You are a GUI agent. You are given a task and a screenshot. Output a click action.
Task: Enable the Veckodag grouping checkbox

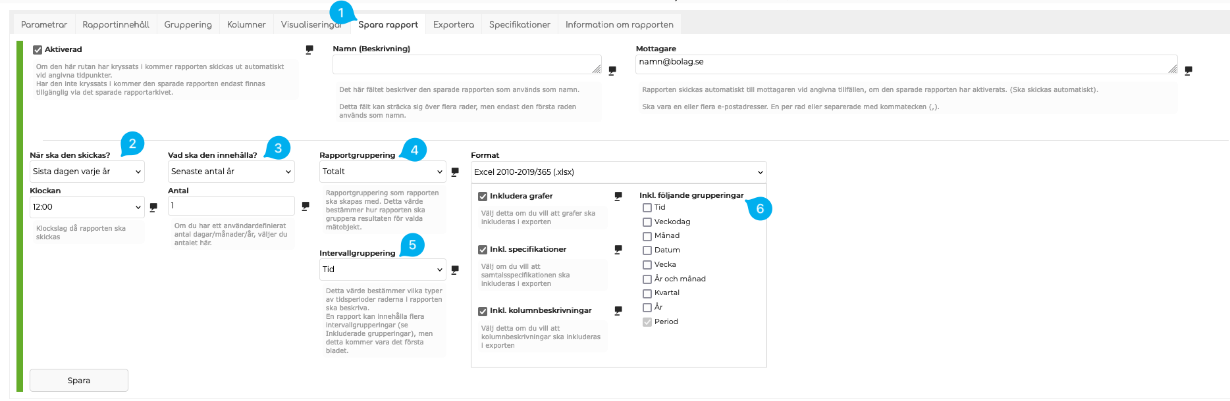[x=647, y=222]
